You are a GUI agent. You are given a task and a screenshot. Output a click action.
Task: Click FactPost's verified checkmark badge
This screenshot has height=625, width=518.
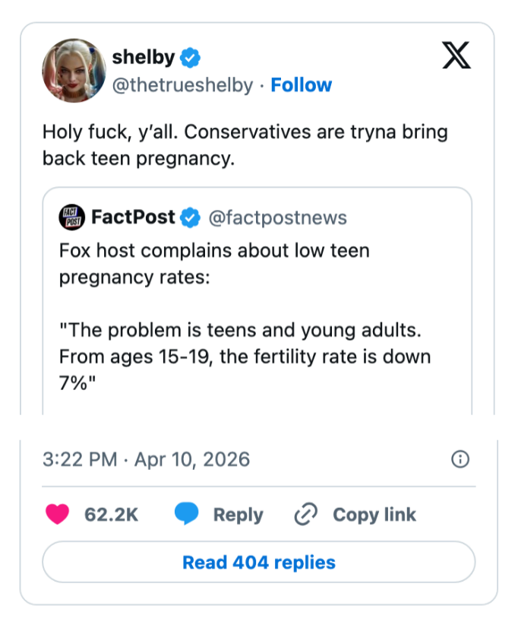(x=190, y=218)
